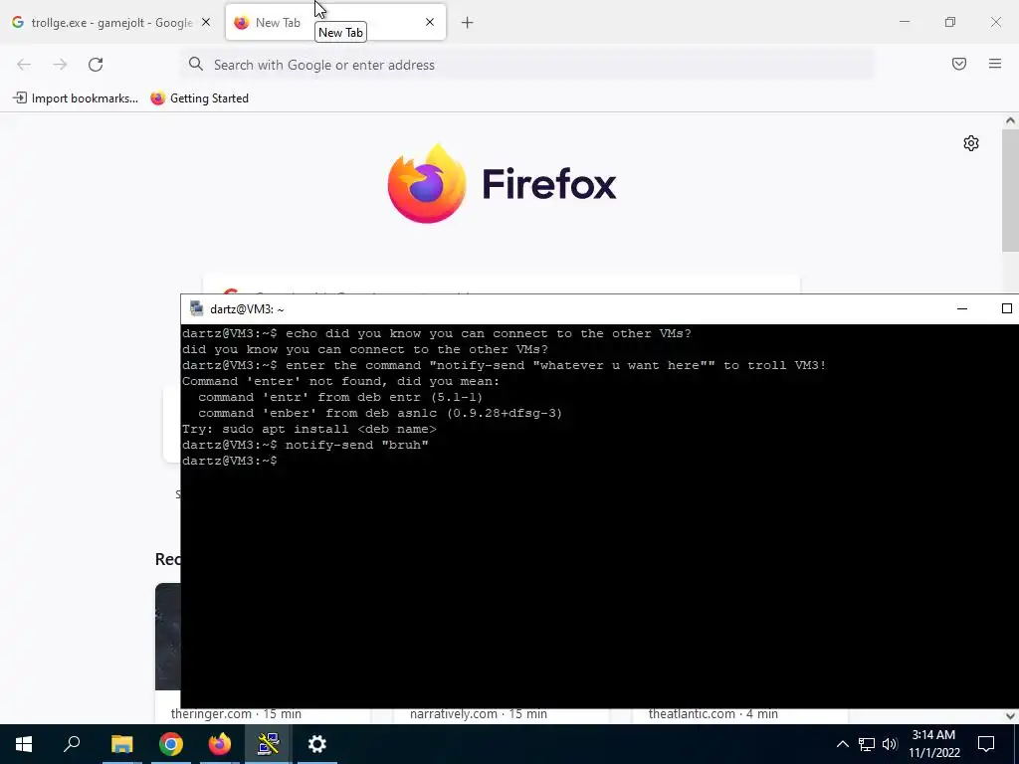
Task: Show hidden system tray icons
Action: click(842, 744)
